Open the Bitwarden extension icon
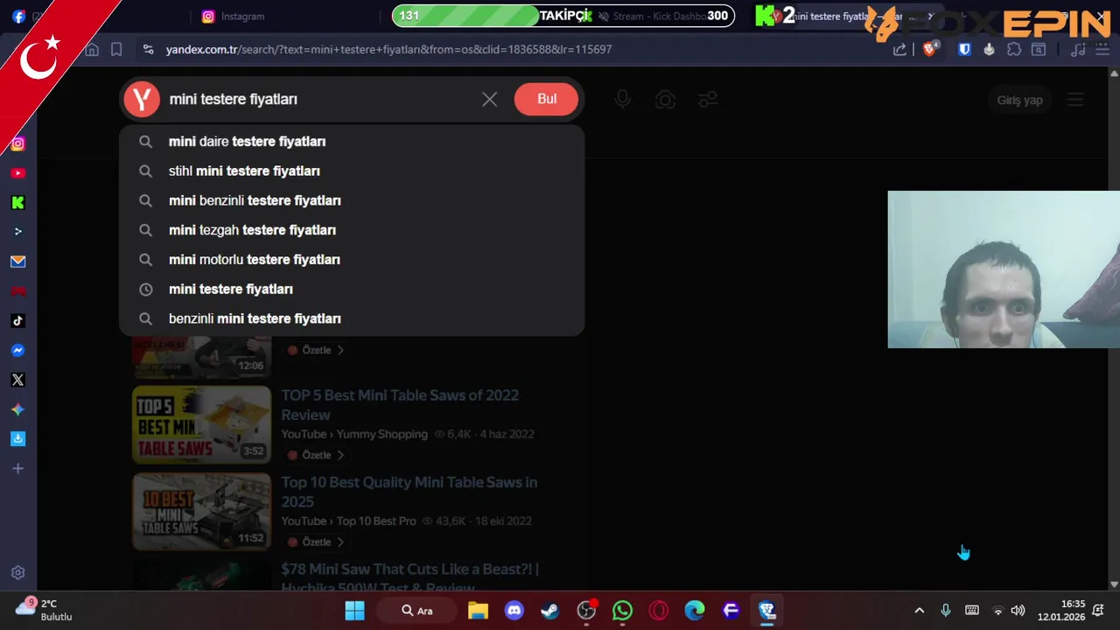Image resolution: width=1120 pixels, height=630 pixels. click(964, 50)
